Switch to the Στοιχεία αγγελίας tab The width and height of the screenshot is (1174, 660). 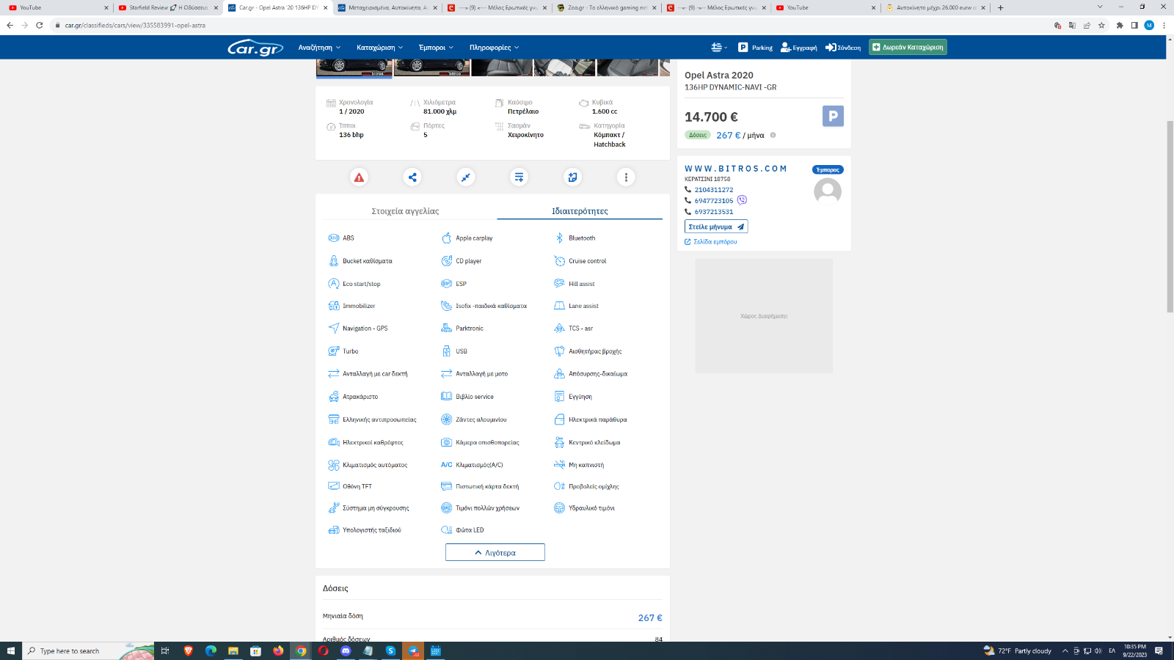(406, 211)
